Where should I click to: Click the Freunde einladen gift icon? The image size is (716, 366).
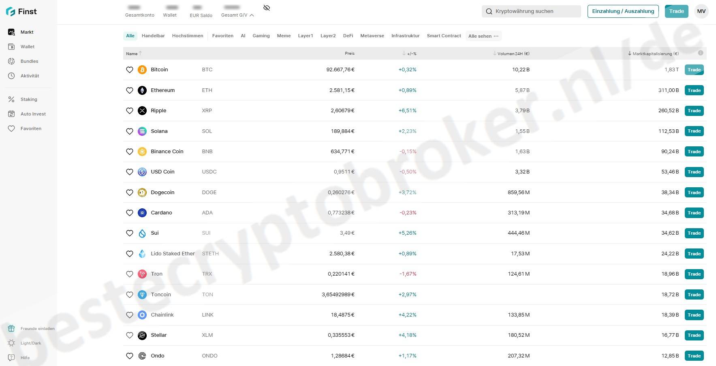pyautogui.click(x=11, y=328)
